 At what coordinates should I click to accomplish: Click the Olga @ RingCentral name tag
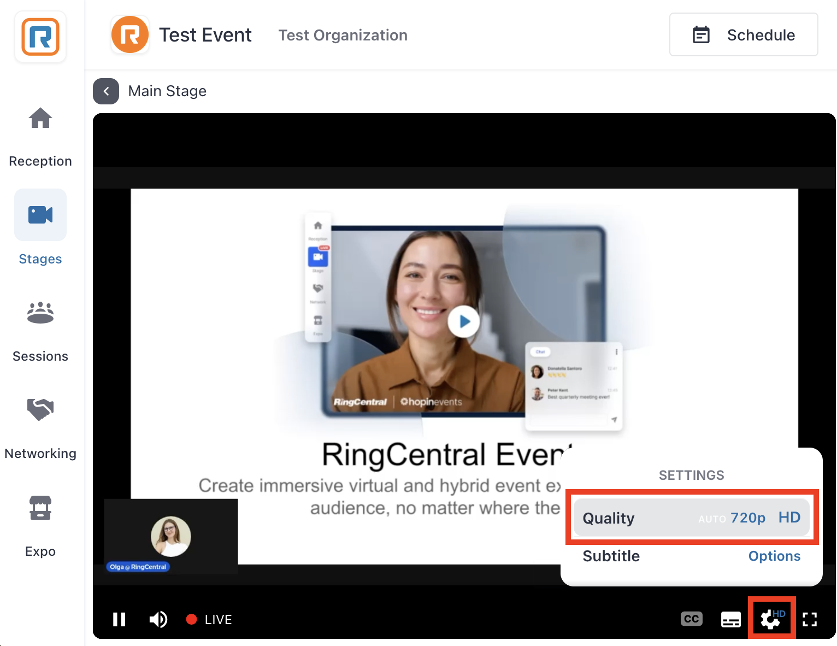pyautogui.click(x=138, y=567)
